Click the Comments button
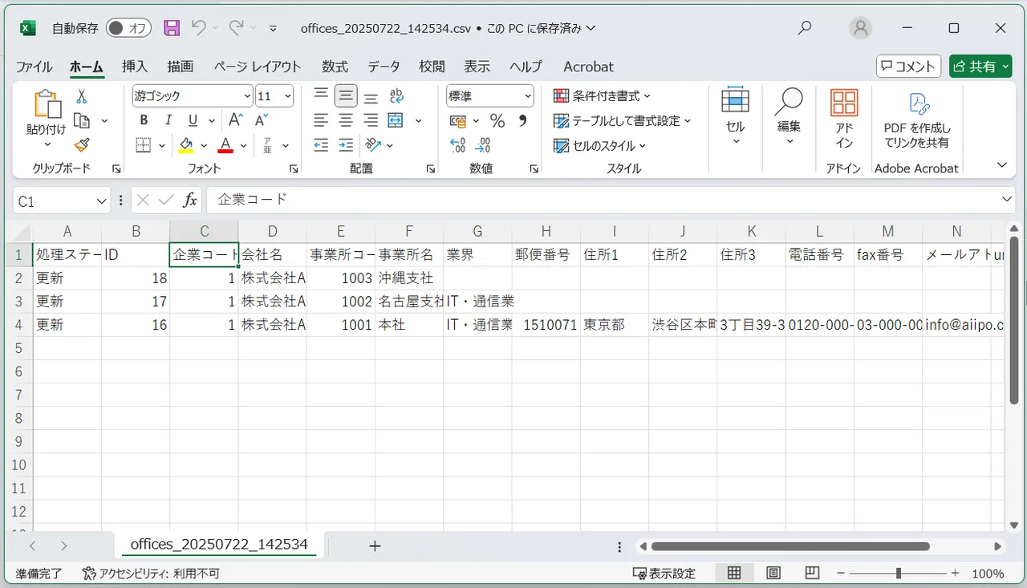Image resolution: width=1027 pixels, height=588 pixels. (x=907, y=67)
